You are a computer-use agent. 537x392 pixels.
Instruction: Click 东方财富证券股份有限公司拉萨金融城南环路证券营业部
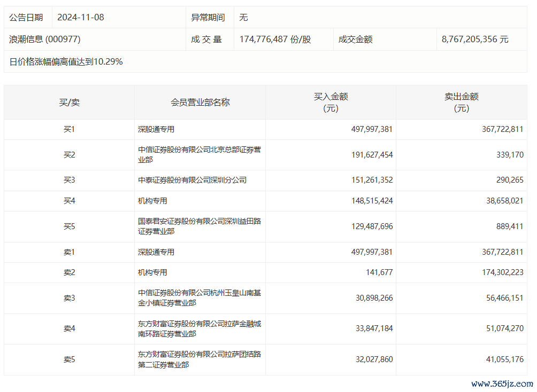[200, 328]
